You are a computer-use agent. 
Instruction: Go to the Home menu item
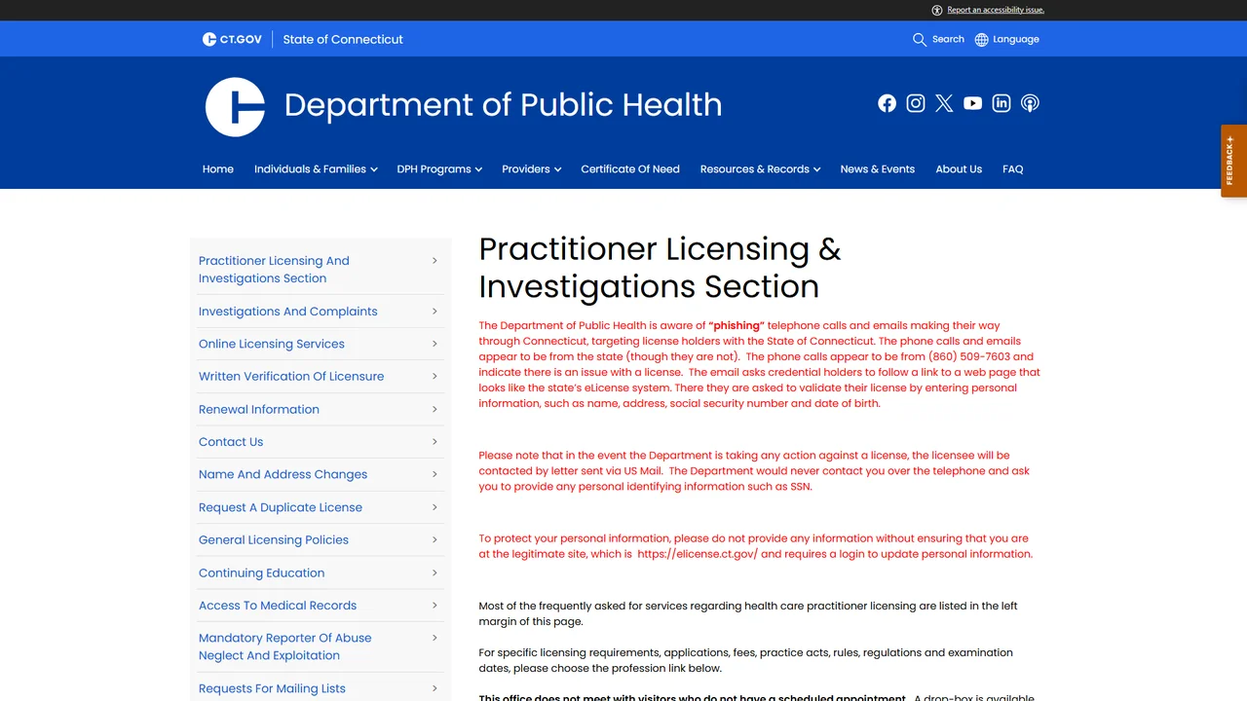[x=218, y=169]
